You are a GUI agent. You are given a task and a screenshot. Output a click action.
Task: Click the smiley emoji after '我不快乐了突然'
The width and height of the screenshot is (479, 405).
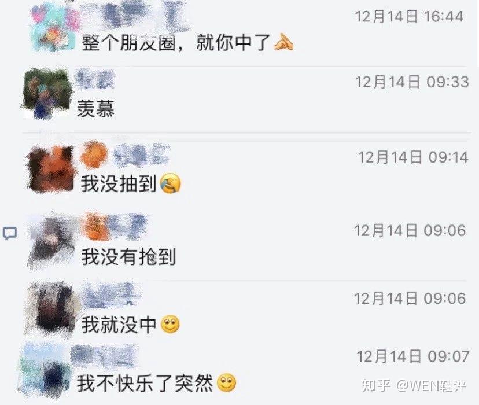pyautogui.click(x=226, y=383)
